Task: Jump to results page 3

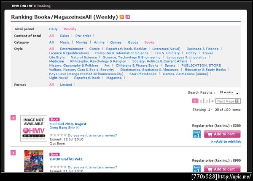Action: tap(207, 101)
